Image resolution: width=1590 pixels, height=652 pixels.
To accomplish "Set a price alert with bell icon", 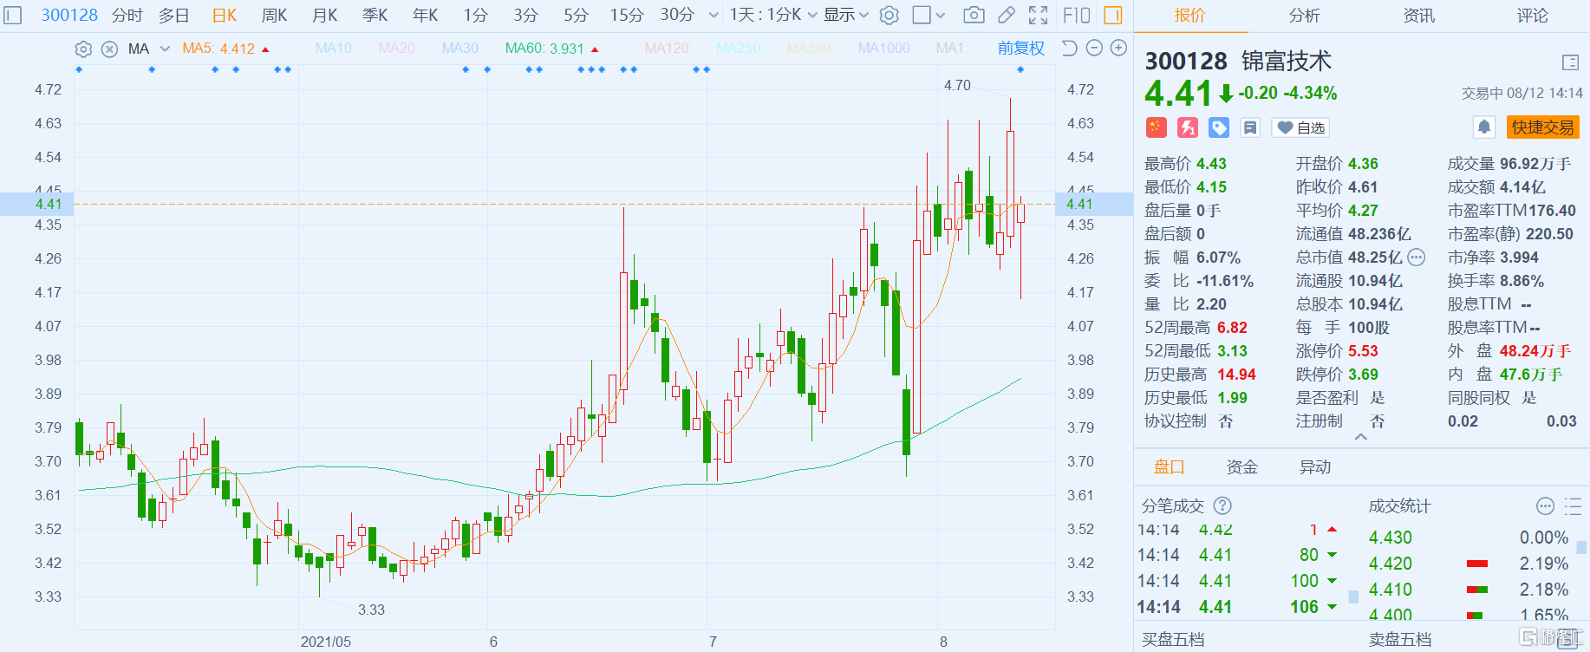I will click(1484, 127).
